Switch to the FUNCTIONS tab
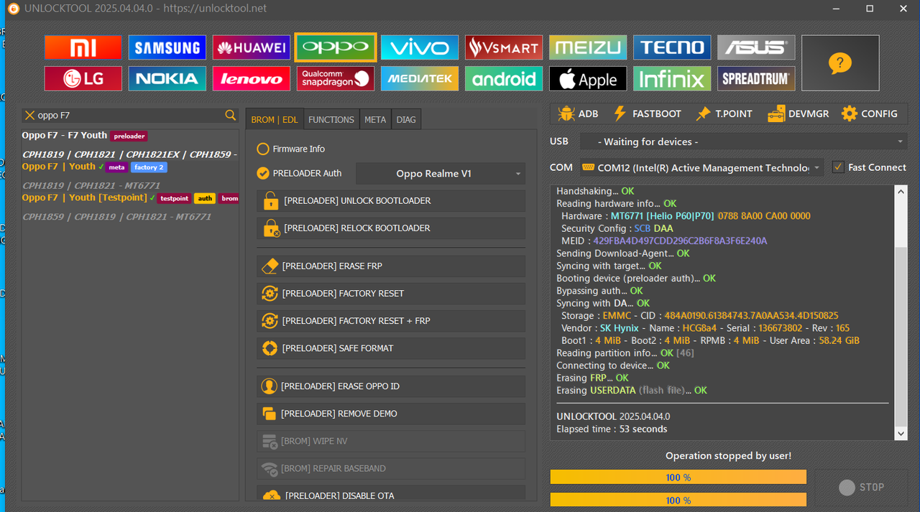The height and width of the screenshot is (512, 920). (x=331, y=120)
